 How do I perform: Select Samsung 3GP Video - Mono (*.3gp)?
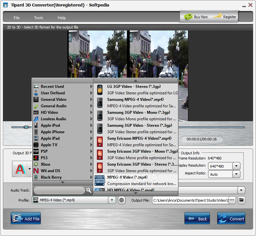(136, 116)
